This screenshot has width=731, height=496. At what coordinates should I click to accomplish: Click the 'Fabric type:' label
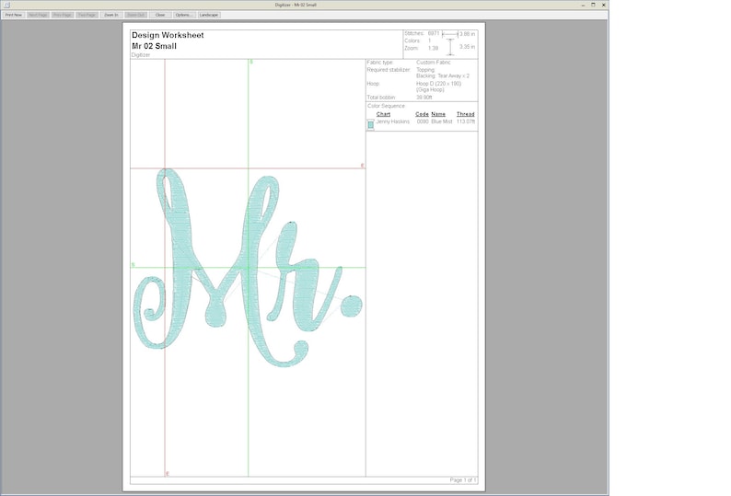click(x=380, y=63)
